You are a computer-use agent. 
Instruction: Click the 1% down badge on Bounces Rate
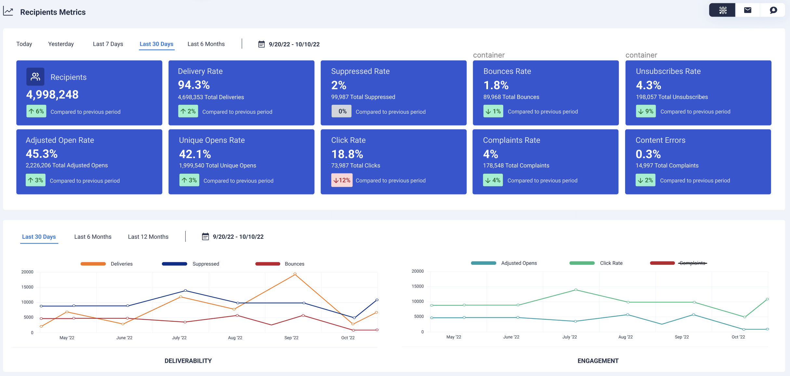point(493,111)
